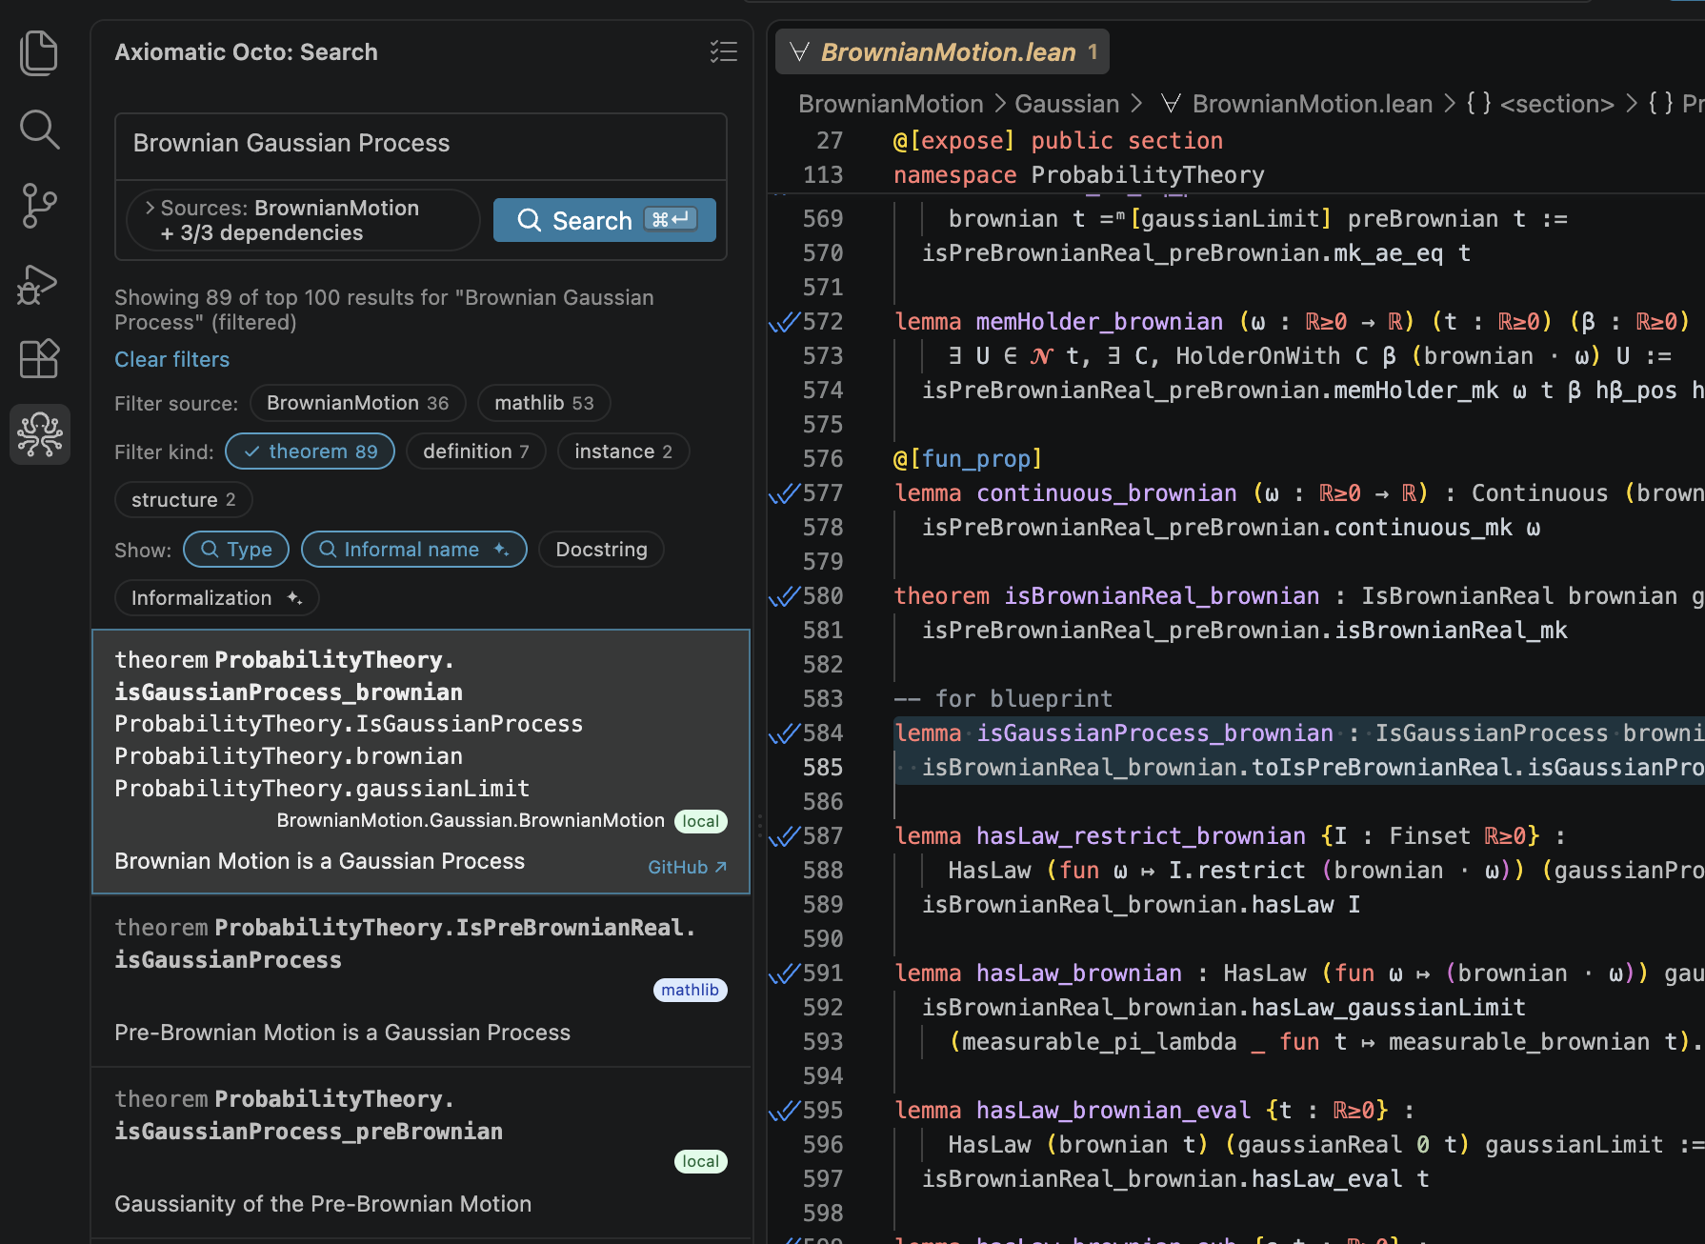Image resolution: width=1705 pixels, height=1244 pixels.
Task: Toggle showing Type in results
Action: [x=236, y=550]
